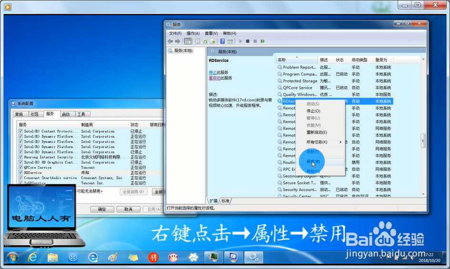Sort services by 名称 column header
450x269 pixels.
point(297,60)
